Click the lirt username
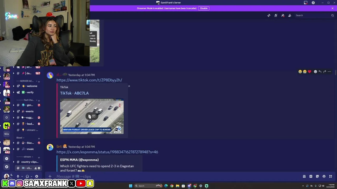 point(59,147)
